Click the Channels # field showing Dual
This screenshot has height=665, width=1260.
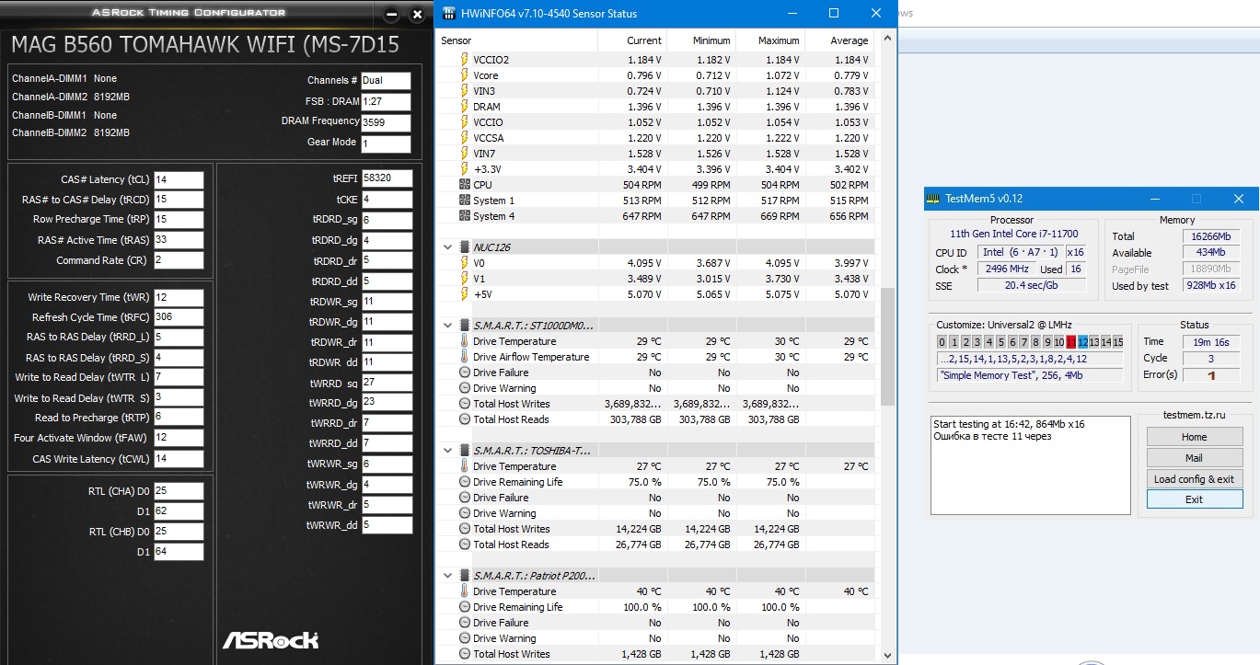[x=387, y=81]
